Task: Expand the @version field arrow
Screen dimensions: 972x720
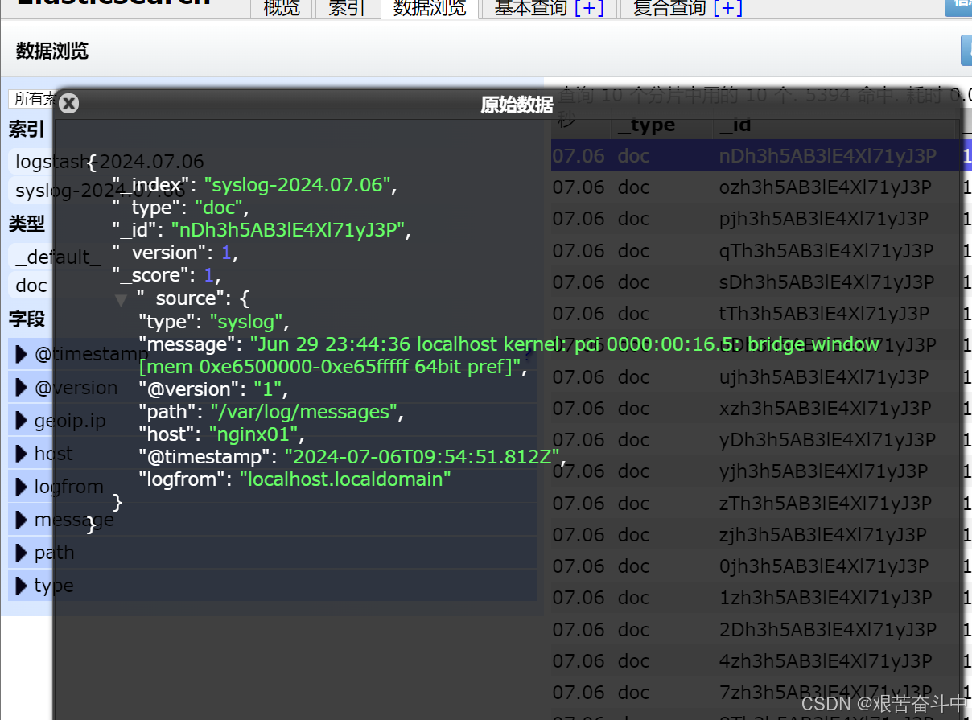Action: click(x=22, y=388)
